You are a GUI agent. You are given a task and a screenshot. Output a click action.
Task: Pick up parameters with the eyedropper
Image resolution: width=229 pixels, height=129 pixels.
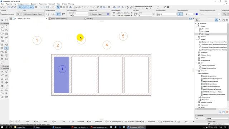click(12, 7)
